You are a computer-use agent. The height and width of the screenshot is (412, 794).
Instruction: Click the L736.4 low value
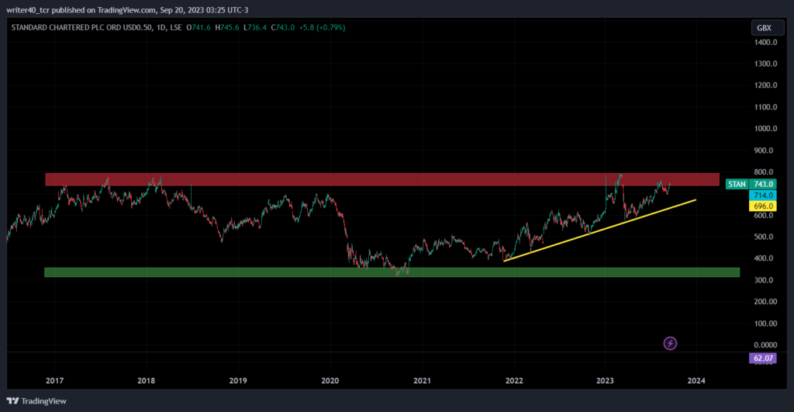coord(254,27)
